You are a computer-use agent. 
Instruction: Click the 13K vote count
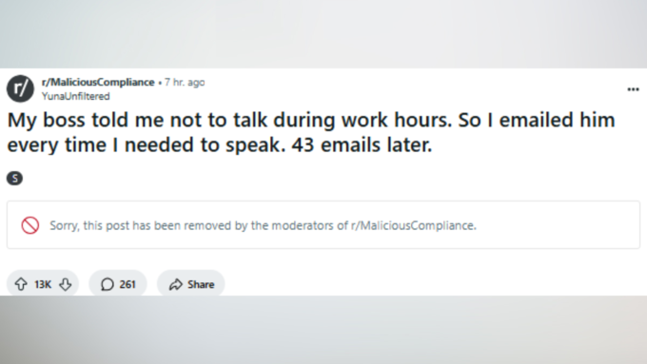43,284
